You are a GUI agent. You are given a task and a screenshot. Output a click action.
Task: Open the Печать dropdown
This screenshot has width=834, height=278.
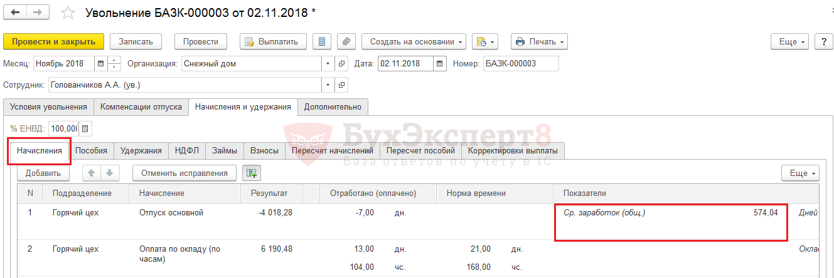(x=539, y=42)
